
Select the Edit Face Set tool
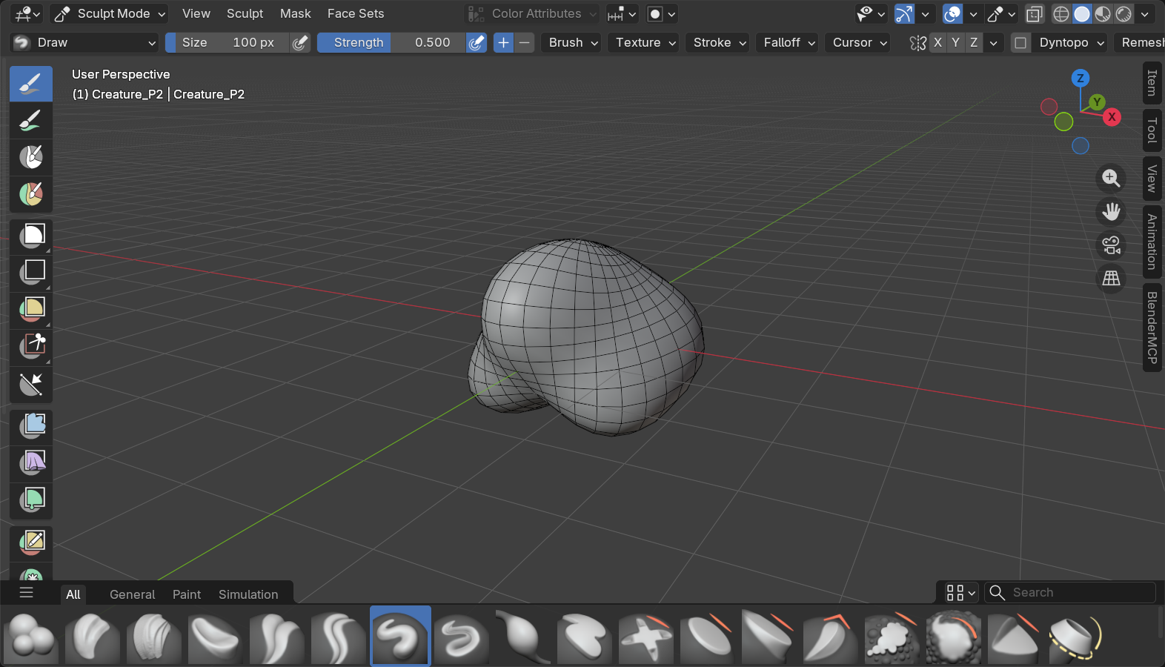pyautogui.click(x=31, y=542)
